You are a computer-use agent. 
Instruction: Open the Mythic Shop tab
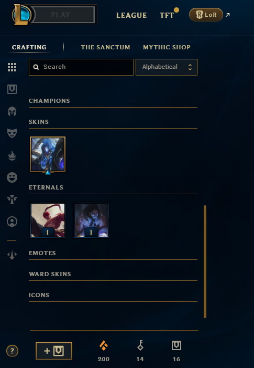(167, 47)
